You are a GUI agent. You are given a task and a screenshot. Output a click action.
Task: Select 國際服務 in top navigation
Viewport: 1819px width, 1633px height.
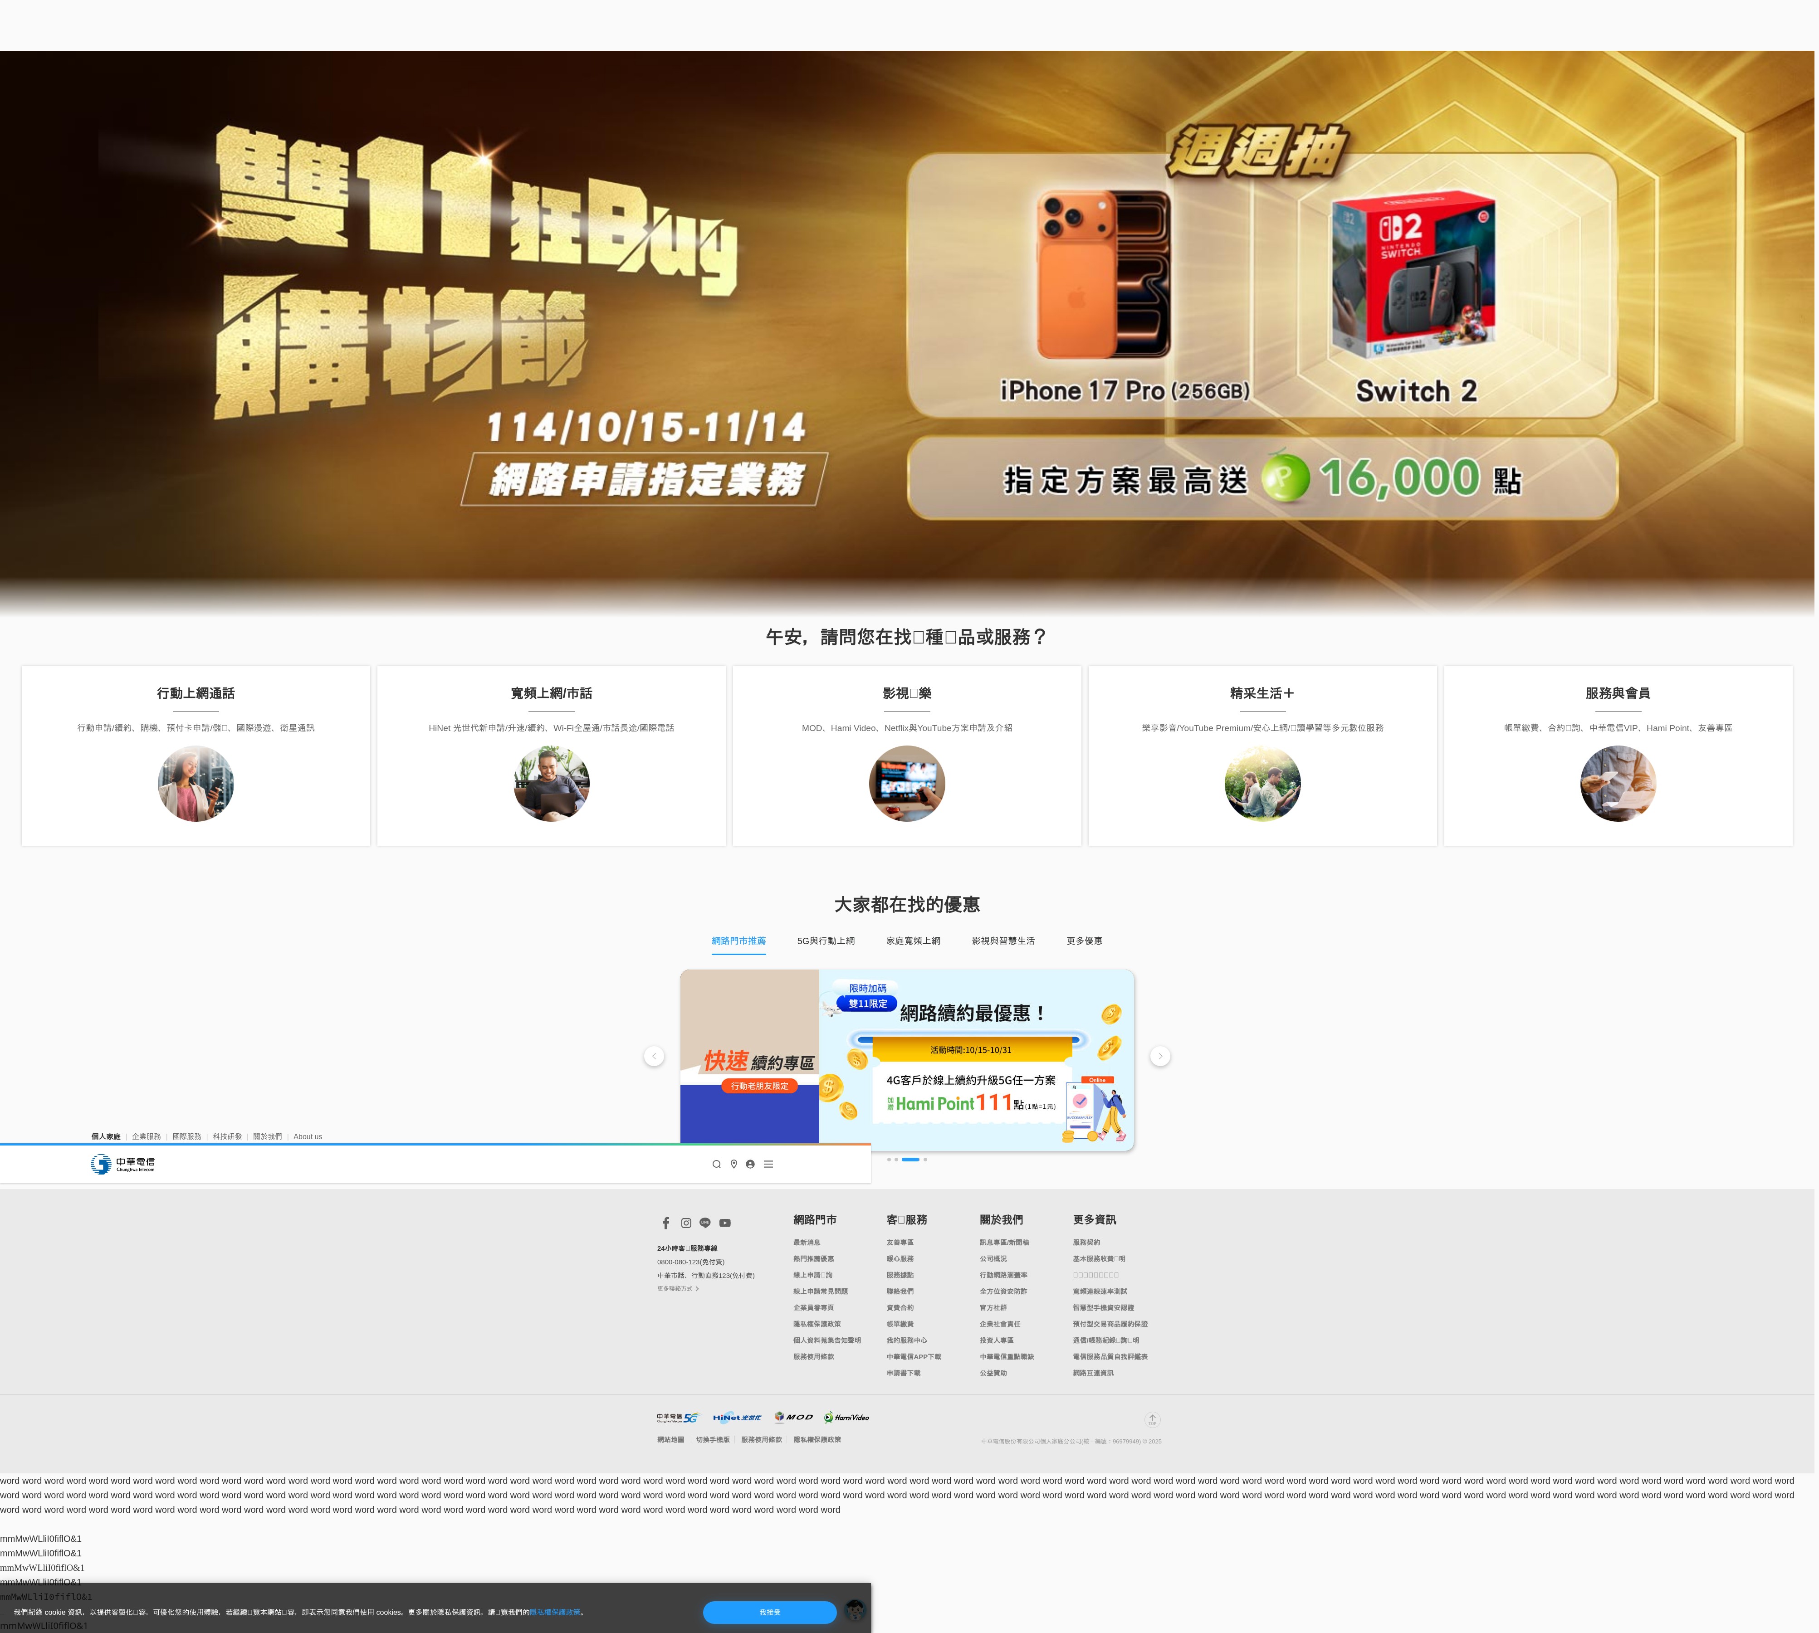click(x=186, y=1137)
